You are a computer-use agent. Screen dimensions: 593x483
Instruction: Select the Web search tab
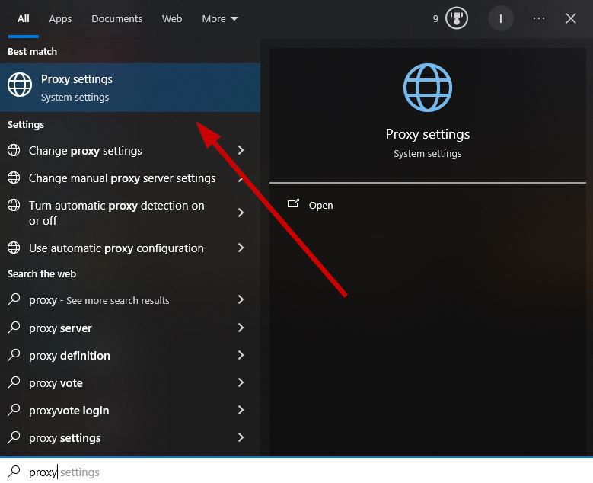point(172,18)
